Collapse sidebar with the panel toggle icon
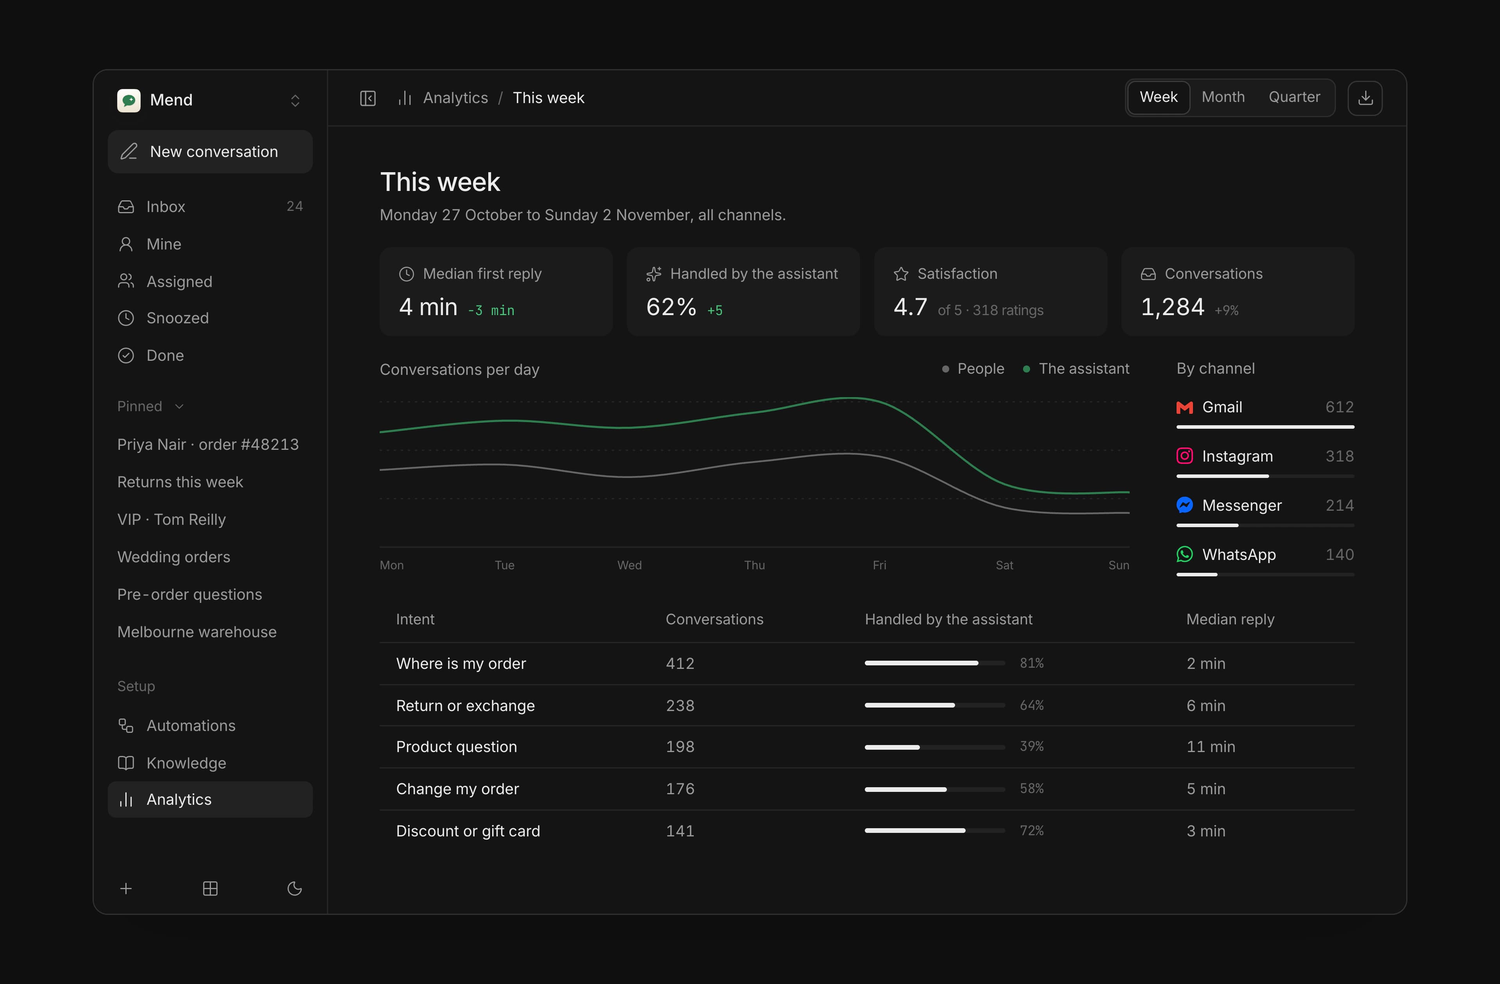 [x=368, y=98]
